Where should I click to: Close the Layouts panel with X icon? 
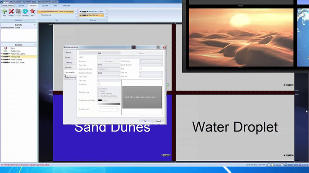click(x=35, y=25)
